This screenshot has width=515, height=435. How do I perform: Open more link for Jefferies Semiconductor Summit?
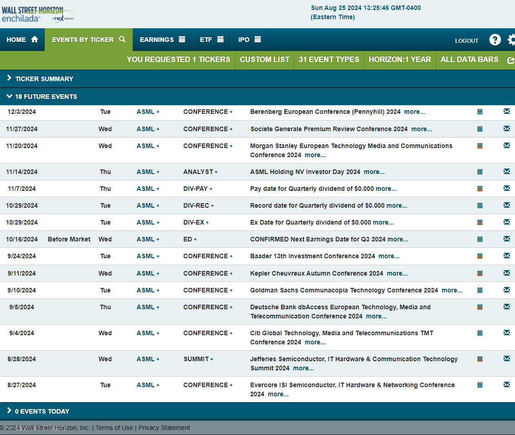tap(303, 368)
